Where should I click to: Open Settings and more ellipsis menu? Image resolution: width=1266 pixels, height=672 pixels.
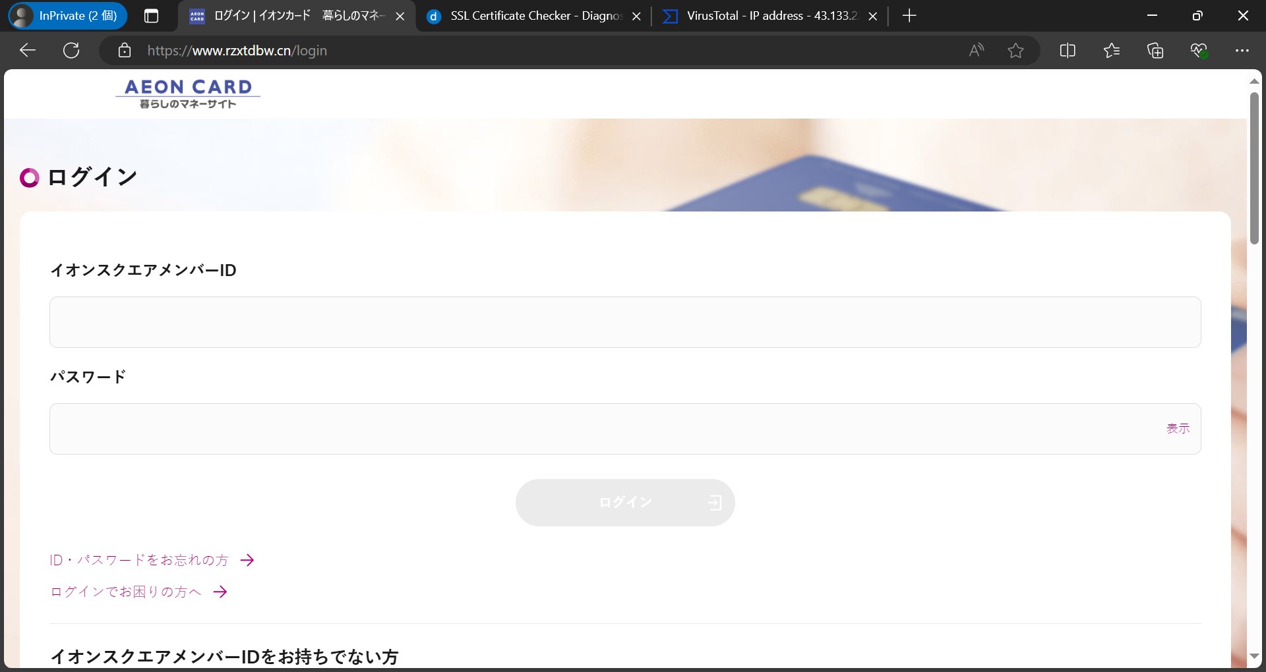(x=1242, y=50)
